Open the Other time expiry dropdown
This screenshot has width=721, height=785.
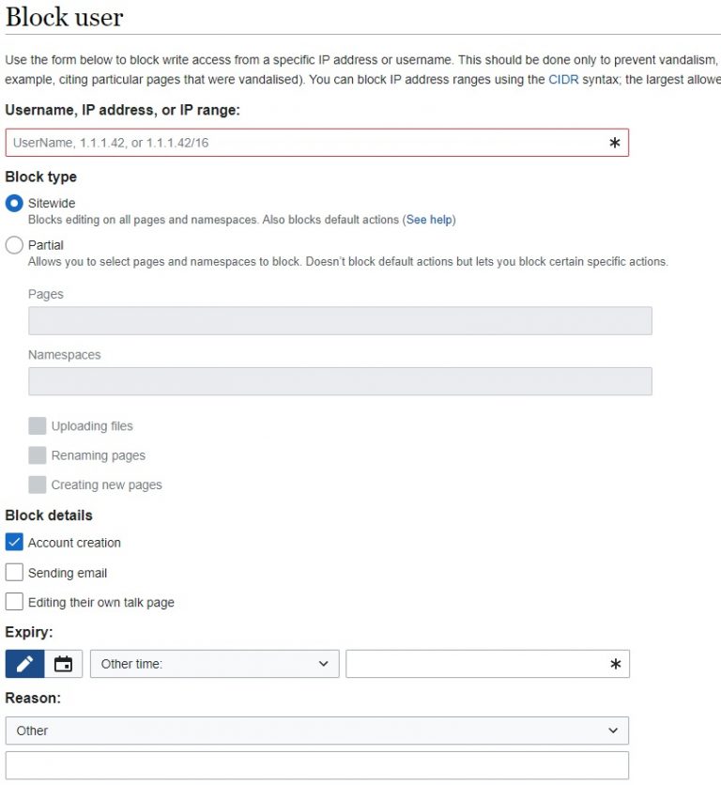tap(214, 664)
